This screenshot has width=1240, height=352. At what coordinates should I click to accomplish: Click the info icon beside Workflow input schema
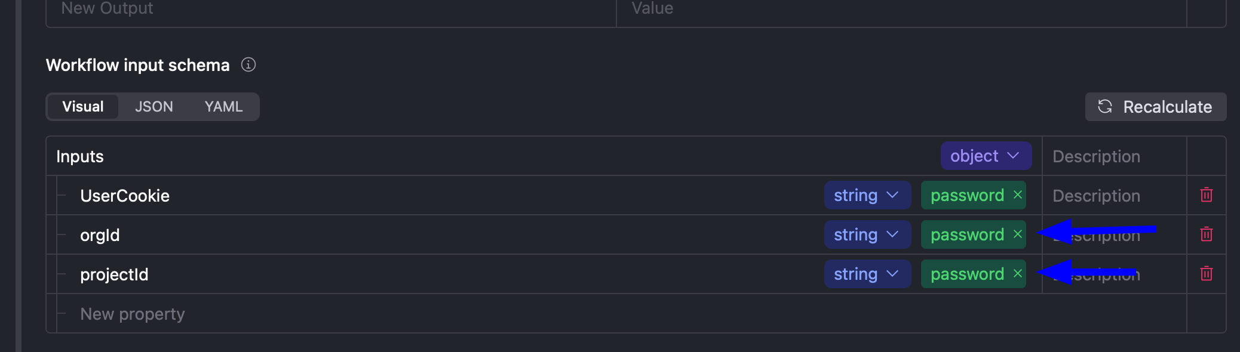[x=248, y=64]
